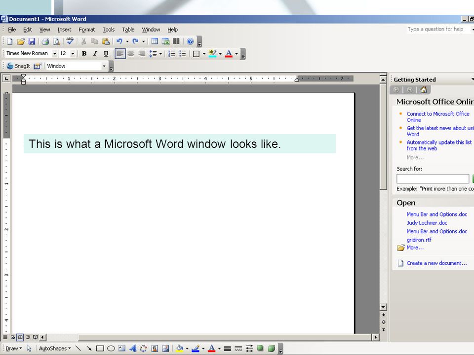Save the document with floppy icon
Image resolution: width=474 pixels, height=355 pixels.
32,41
